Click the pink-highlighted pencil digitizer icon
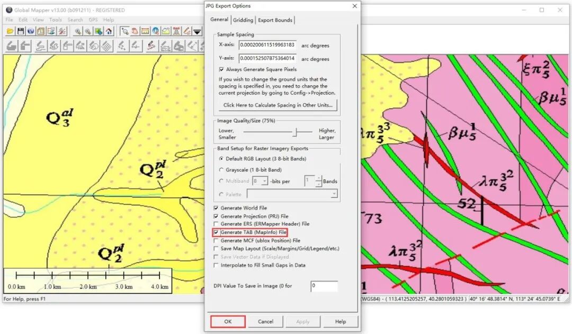 (x=152, y=46)
